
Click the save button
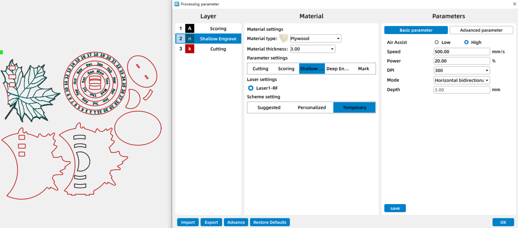395,208
